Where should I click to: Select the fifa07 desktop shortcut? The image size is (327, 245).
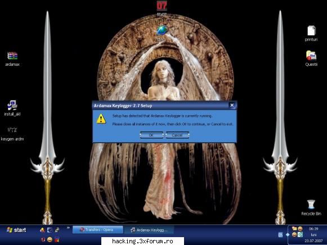tap(162, 8)
